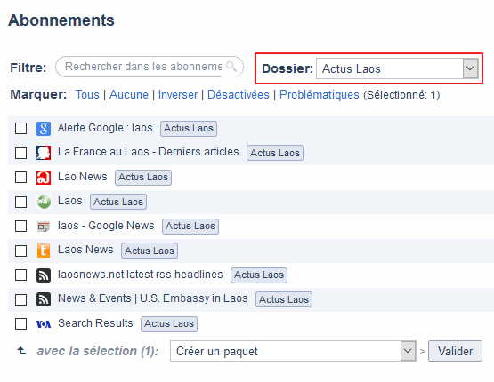
Task: Click the La France au Laos feed icon
Action: pos(44,153)
